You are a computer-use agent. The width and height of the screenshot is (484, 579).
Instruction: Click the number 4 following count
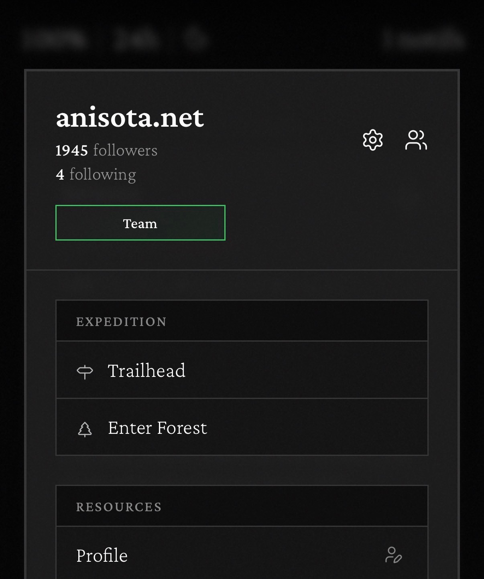coord(60,175)
